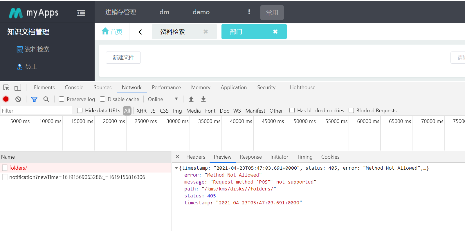Image resolution: width=465 pixels, height=231 pixels.
Task: Export HAR file with the download arrow
Action: pyautogui.click(x=203, y=99)
